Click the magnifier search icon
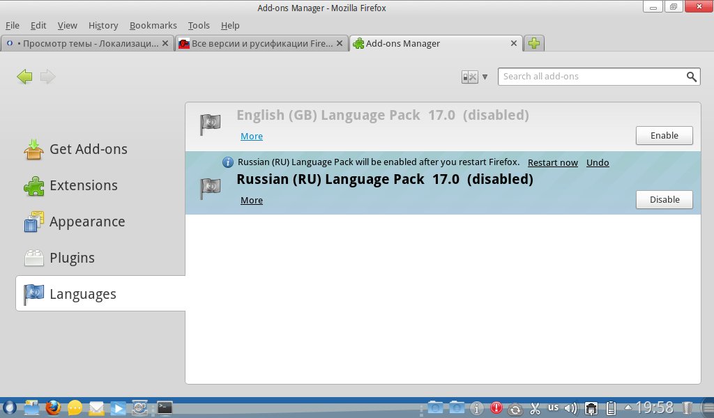Image resolution: width=714 pixels, height=418 pixels. pos(691,77)
